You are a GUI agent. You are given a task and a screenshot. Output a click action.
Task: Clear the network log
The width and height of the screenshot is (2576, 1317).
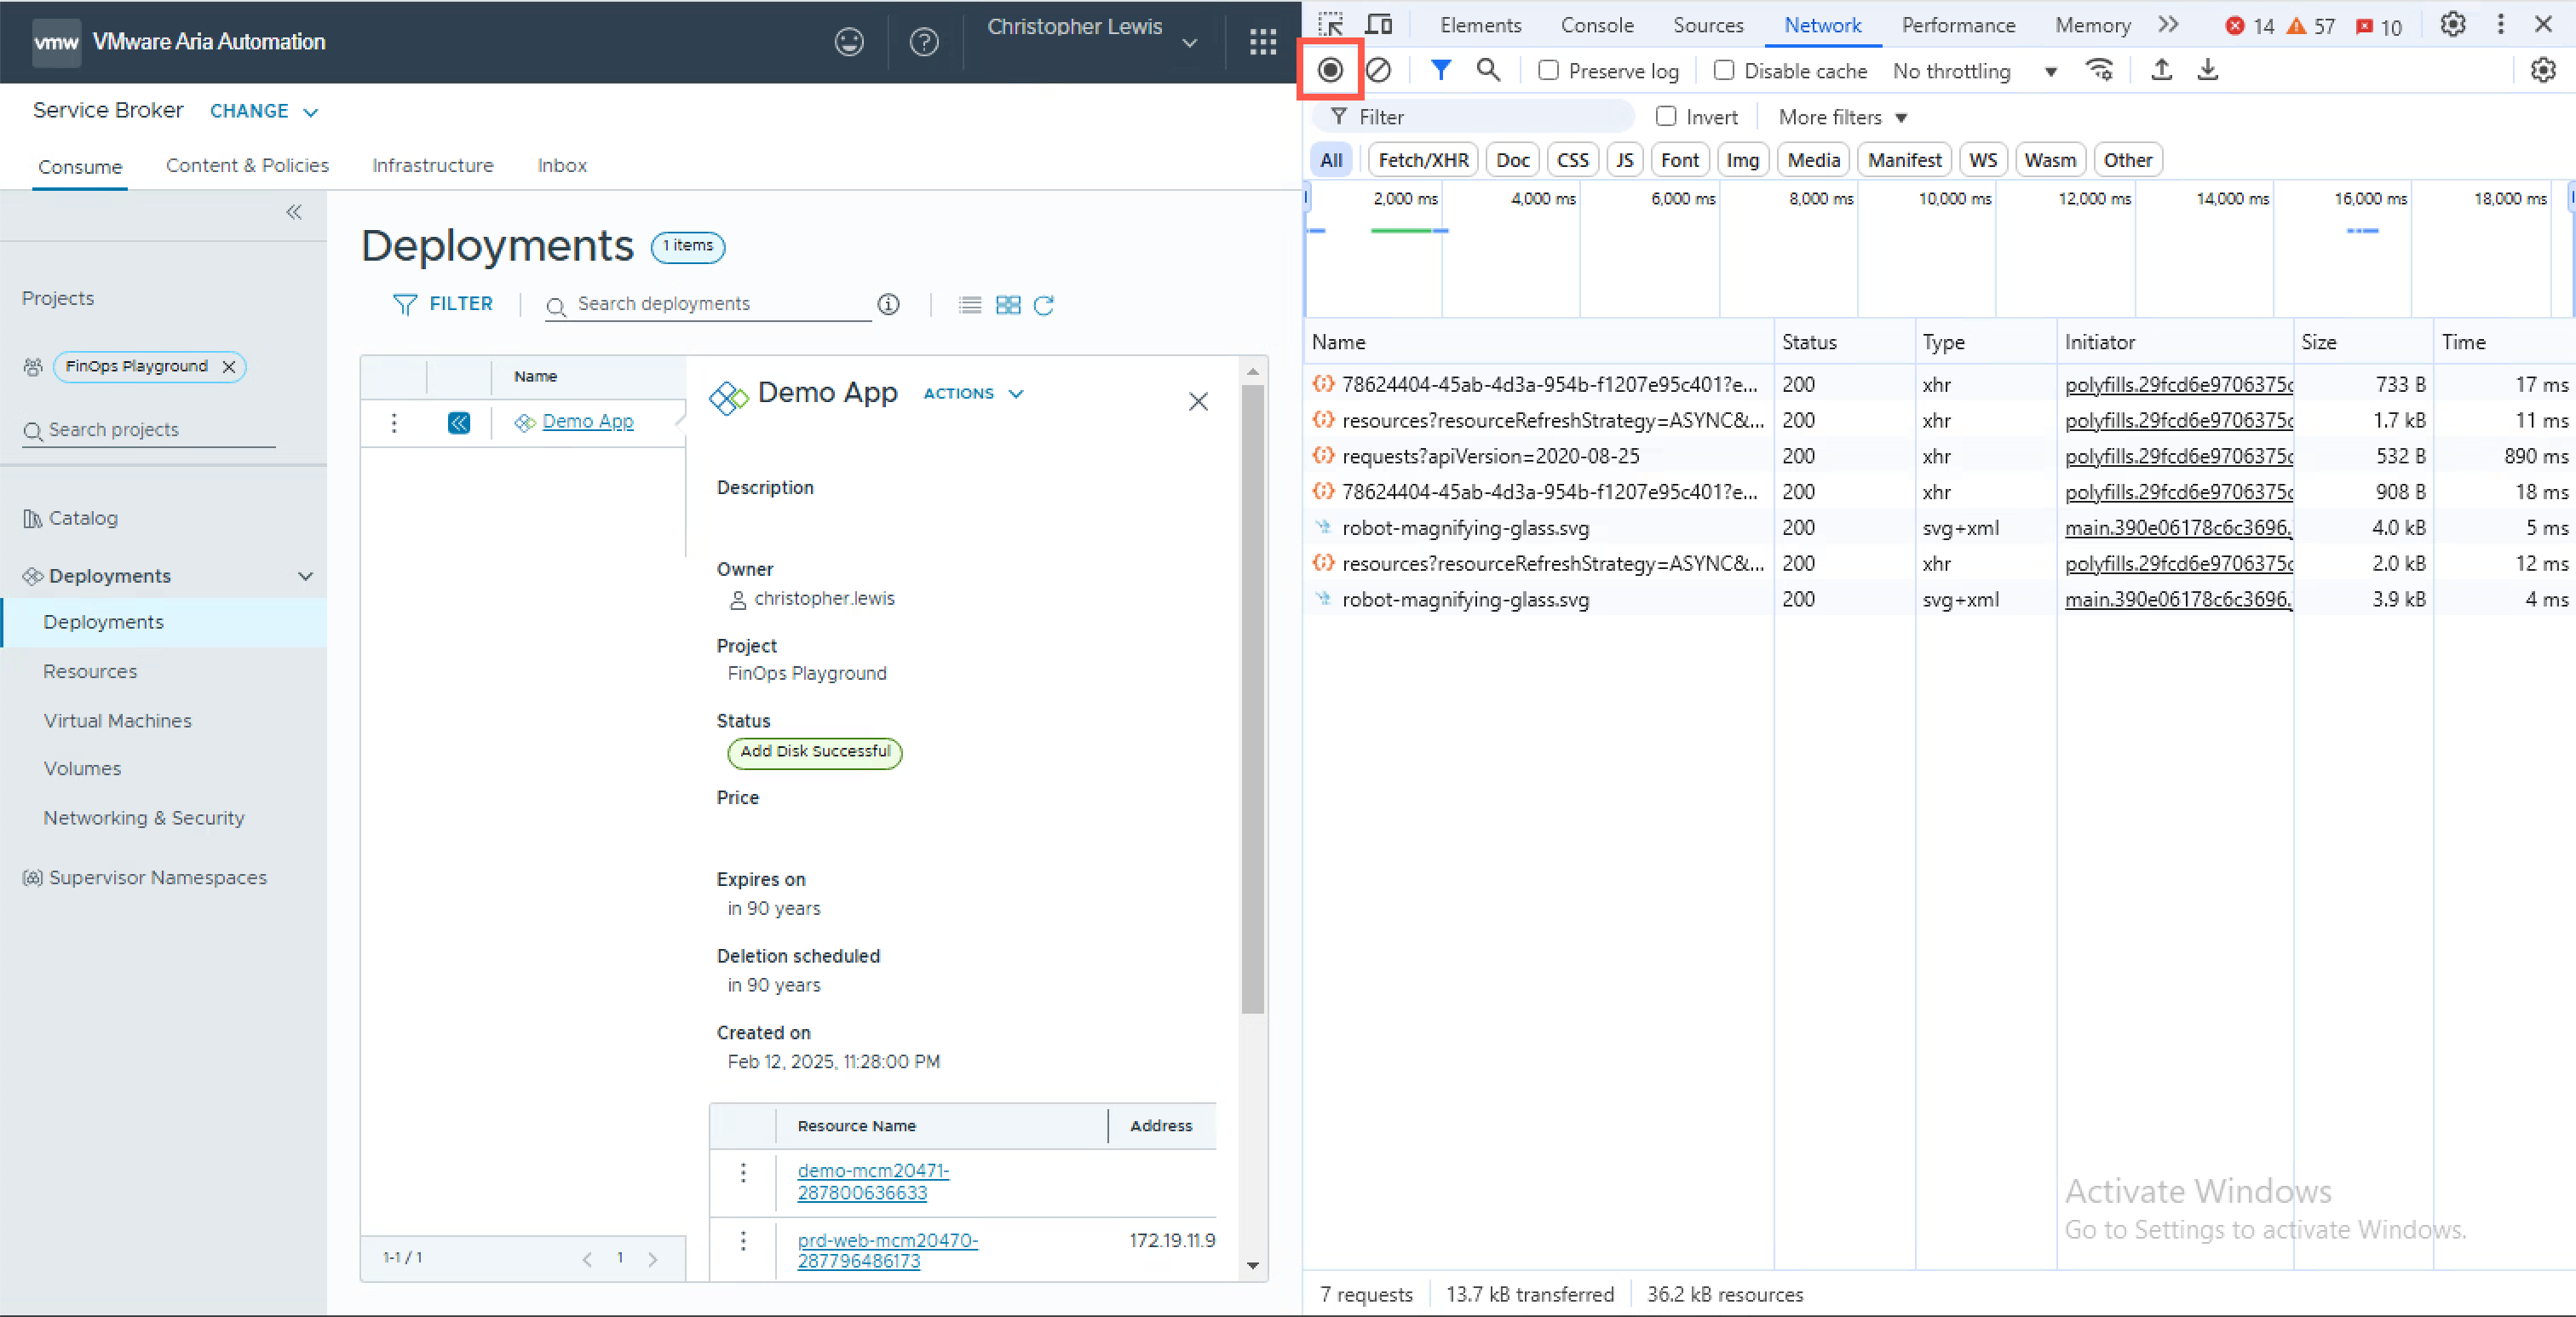tap(1378, 70)
